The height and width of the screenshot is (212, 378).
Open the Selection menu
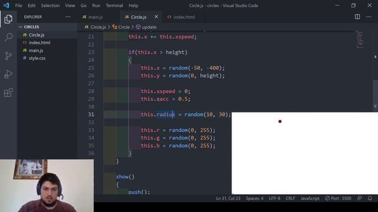coord(50,5)
